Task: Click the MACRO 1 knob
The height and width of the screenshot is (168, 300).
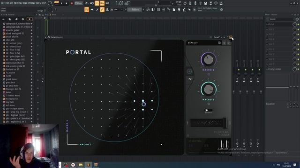Action: point(209,59)
